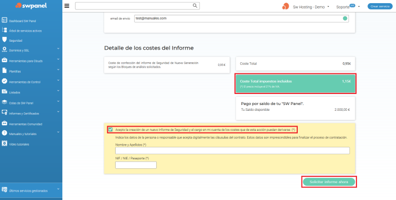This screenshot has width=396, height=200.
Task: Click the Herramientas Comunidad briefcase icon
Action: pos(4,123)
